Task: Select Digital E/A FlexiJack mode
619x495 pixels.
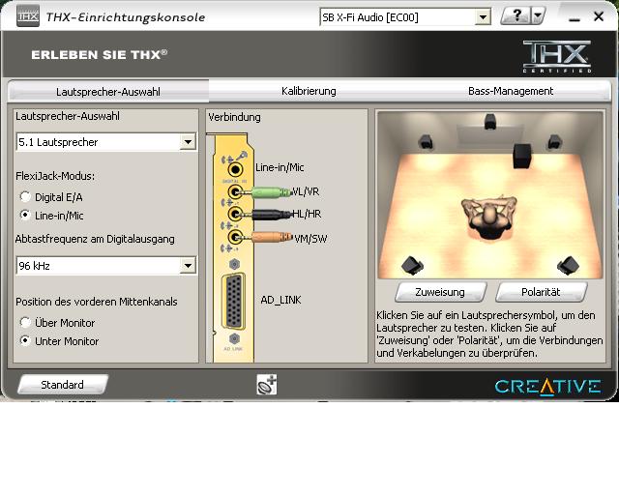Action: pyautogui.click(x=25, y=196)
